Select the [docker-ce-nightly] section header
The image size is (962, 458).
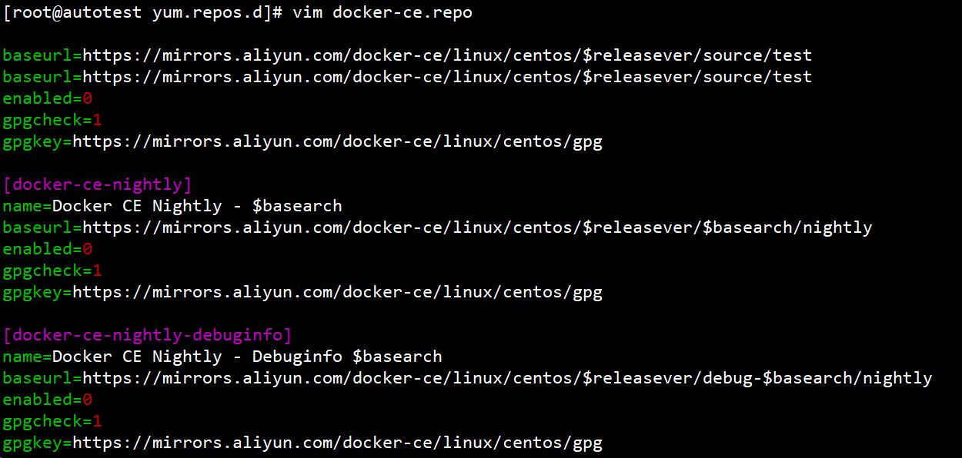point(98,184)
